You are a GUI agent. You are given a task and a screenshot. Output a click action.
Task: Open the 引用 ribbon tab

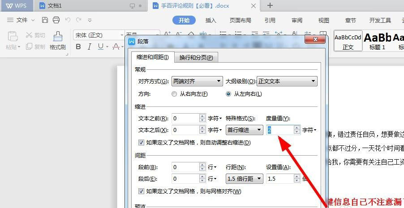coord(270,20)
